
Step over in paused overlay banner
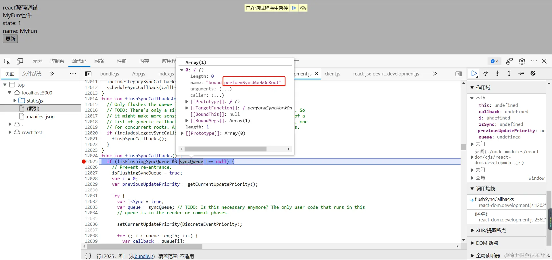303,8
